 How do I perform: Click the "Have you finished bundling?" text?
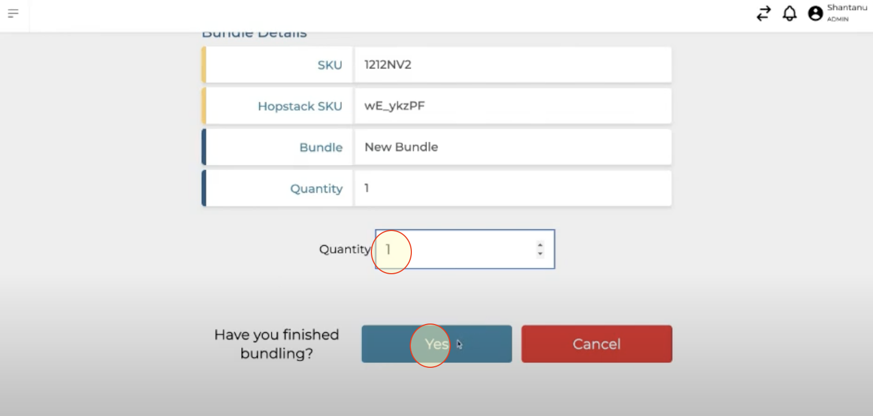tap(277, 344)
